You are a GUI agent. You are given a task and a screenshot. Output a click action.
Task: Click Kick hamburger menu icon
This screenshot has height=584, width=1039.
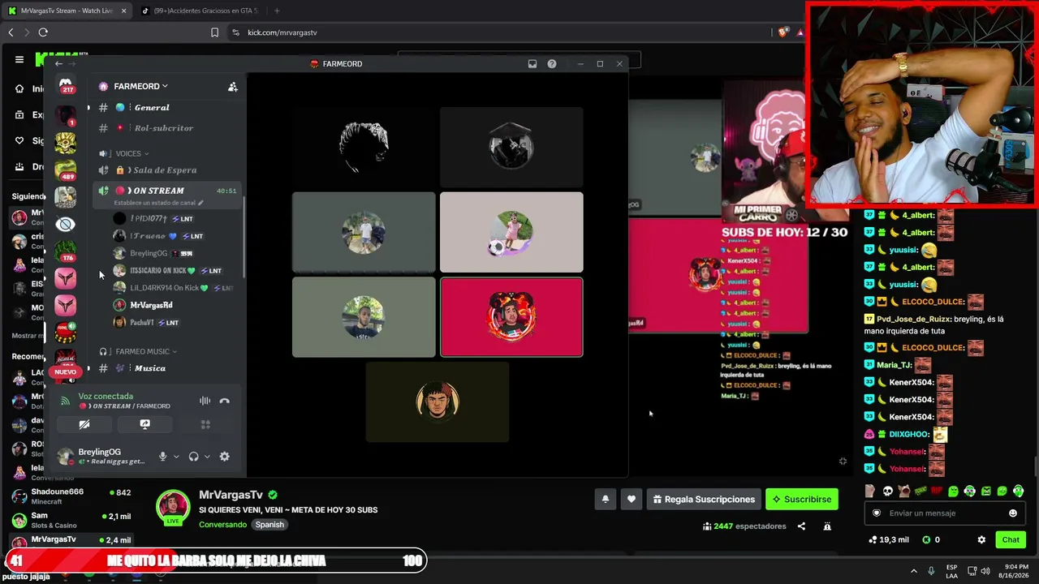pos(19,59)
